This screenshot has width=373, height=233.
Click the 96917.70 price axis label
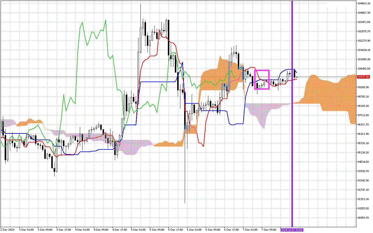tap(364, 125)
